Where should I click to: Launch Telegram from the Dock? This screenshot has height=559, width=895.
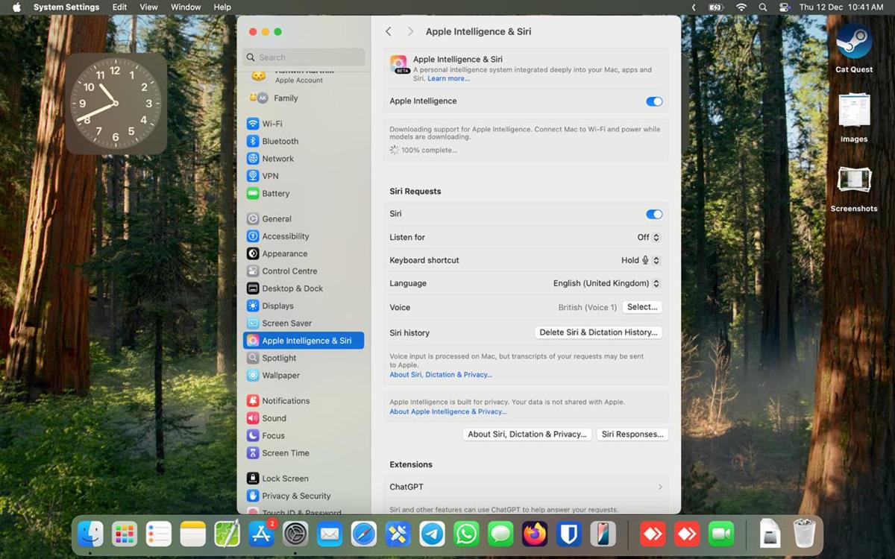432,534
